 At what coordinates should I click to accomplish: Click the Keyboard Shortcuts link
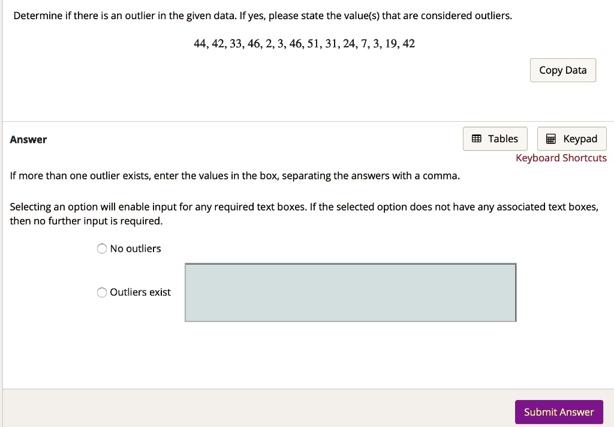pyautogui.click(x=561, y=158)
